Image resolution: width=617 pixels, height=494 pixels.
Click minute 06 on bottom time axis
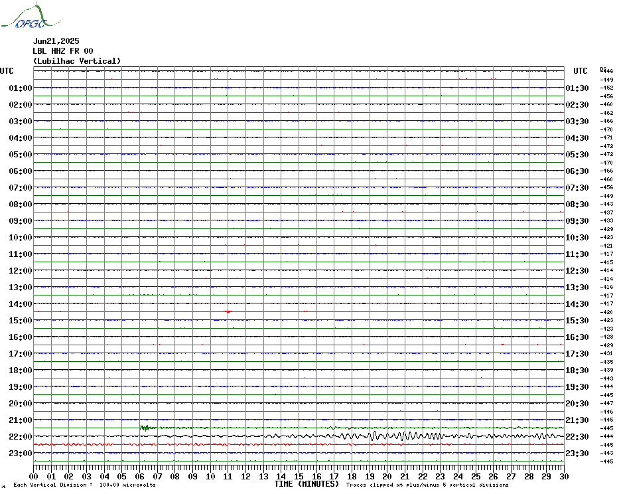140,476
